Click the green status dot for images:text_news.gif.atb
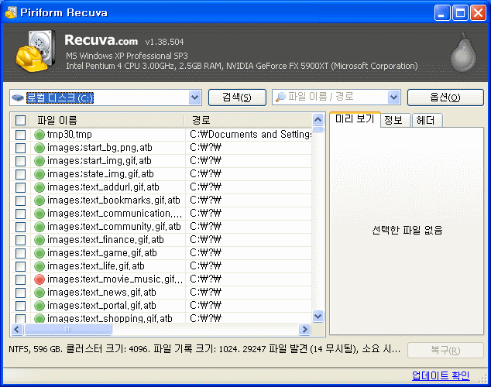The height and width of the screenshot is (387, 491). (x=39, y=293)
